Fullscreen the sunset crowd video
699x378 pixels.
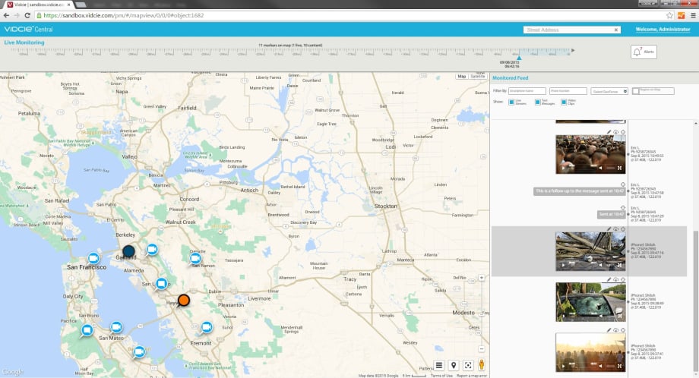[x=620, y=366]
